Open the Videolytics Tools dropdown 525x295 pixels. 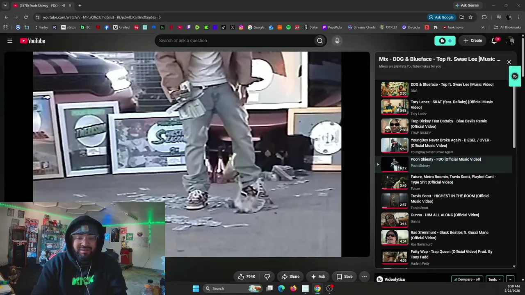click(494, 279)
